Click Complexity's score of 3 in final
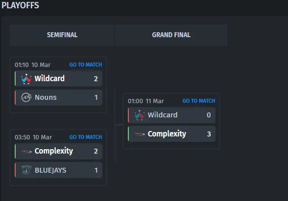 point(209,134)
